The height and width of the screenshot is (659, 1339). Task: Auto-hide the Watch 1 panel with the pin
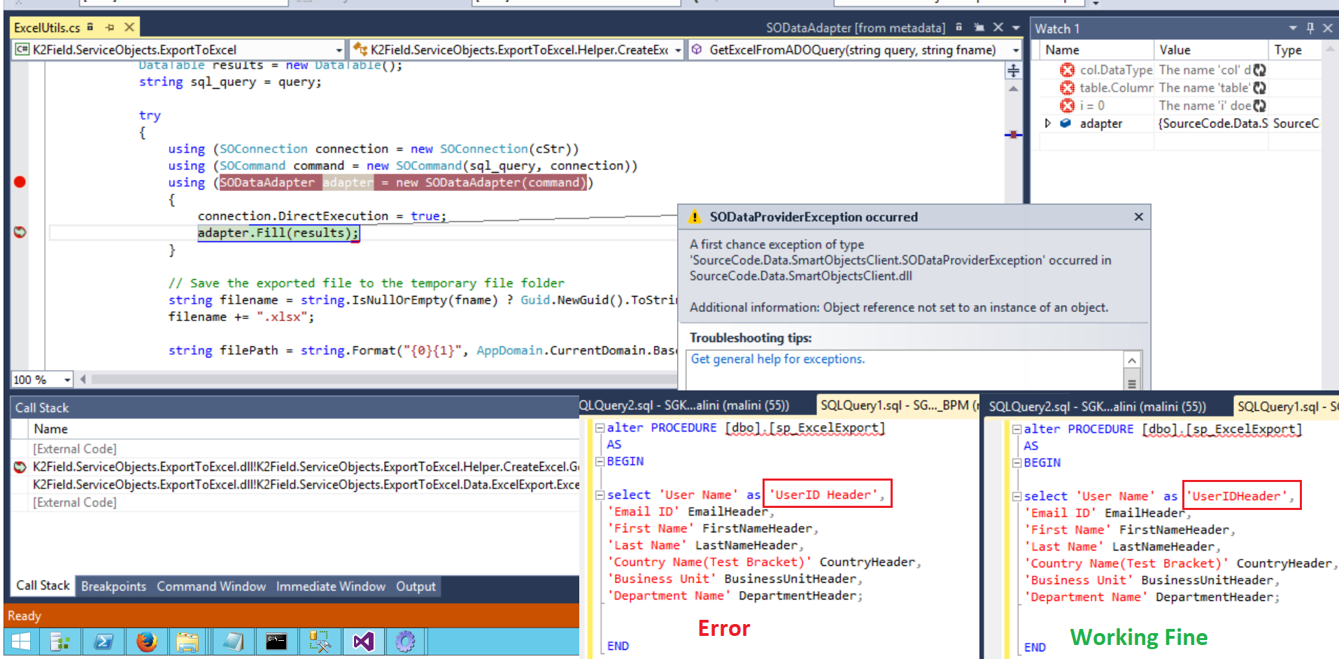(x=1310, y=28)
